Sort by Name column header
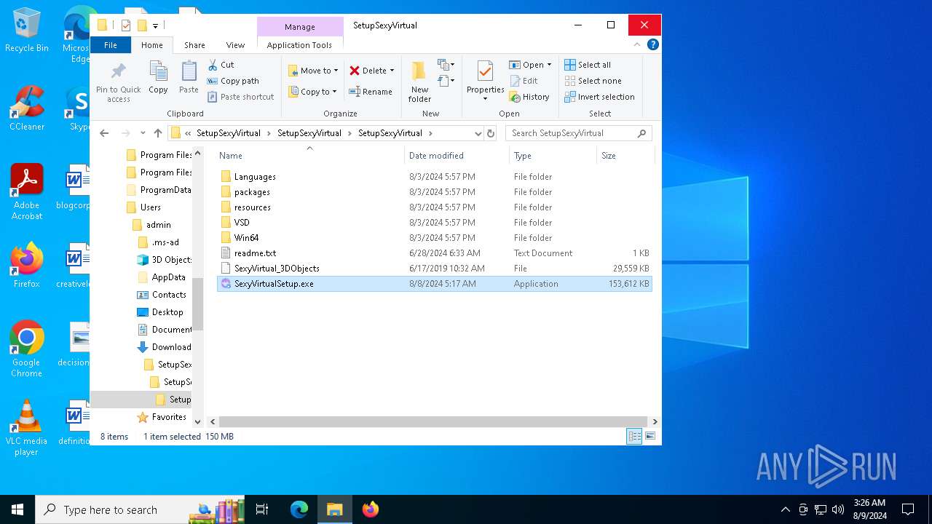The image size is (932, 524). click(x=231, y=156)
